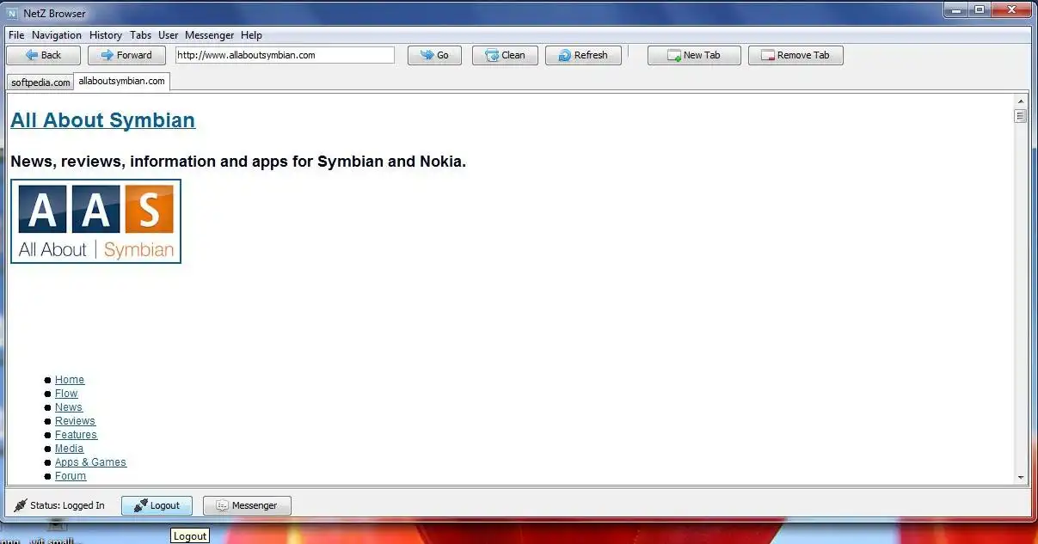The width and height of the screenshot is (1038, 544).
Task: Click the Logout button
Action: click(x=157, y=505)
